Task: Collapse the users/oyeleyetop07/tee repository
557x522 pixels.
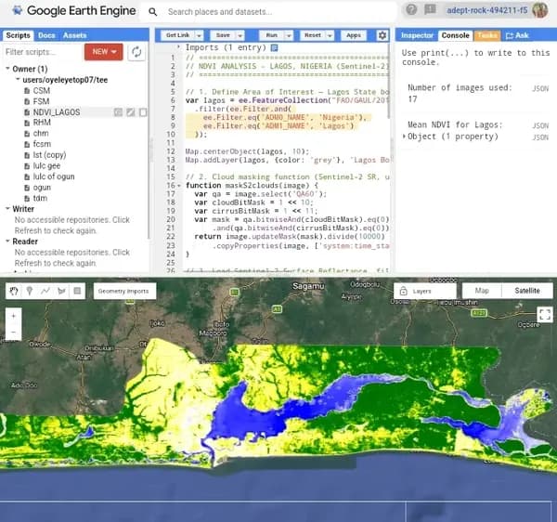Action: click(18, 79)
